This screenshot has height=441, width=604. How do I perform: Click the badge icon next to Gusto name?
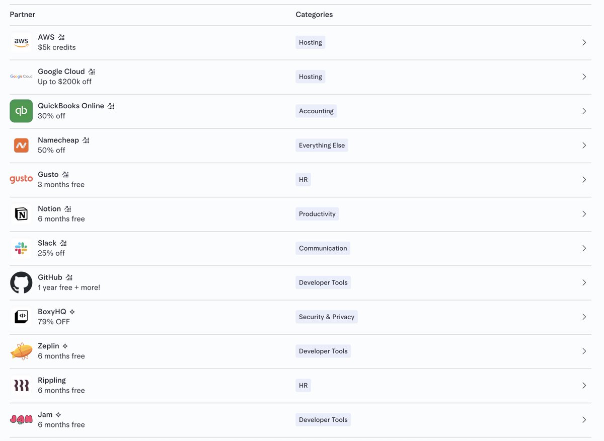(65, 174)
